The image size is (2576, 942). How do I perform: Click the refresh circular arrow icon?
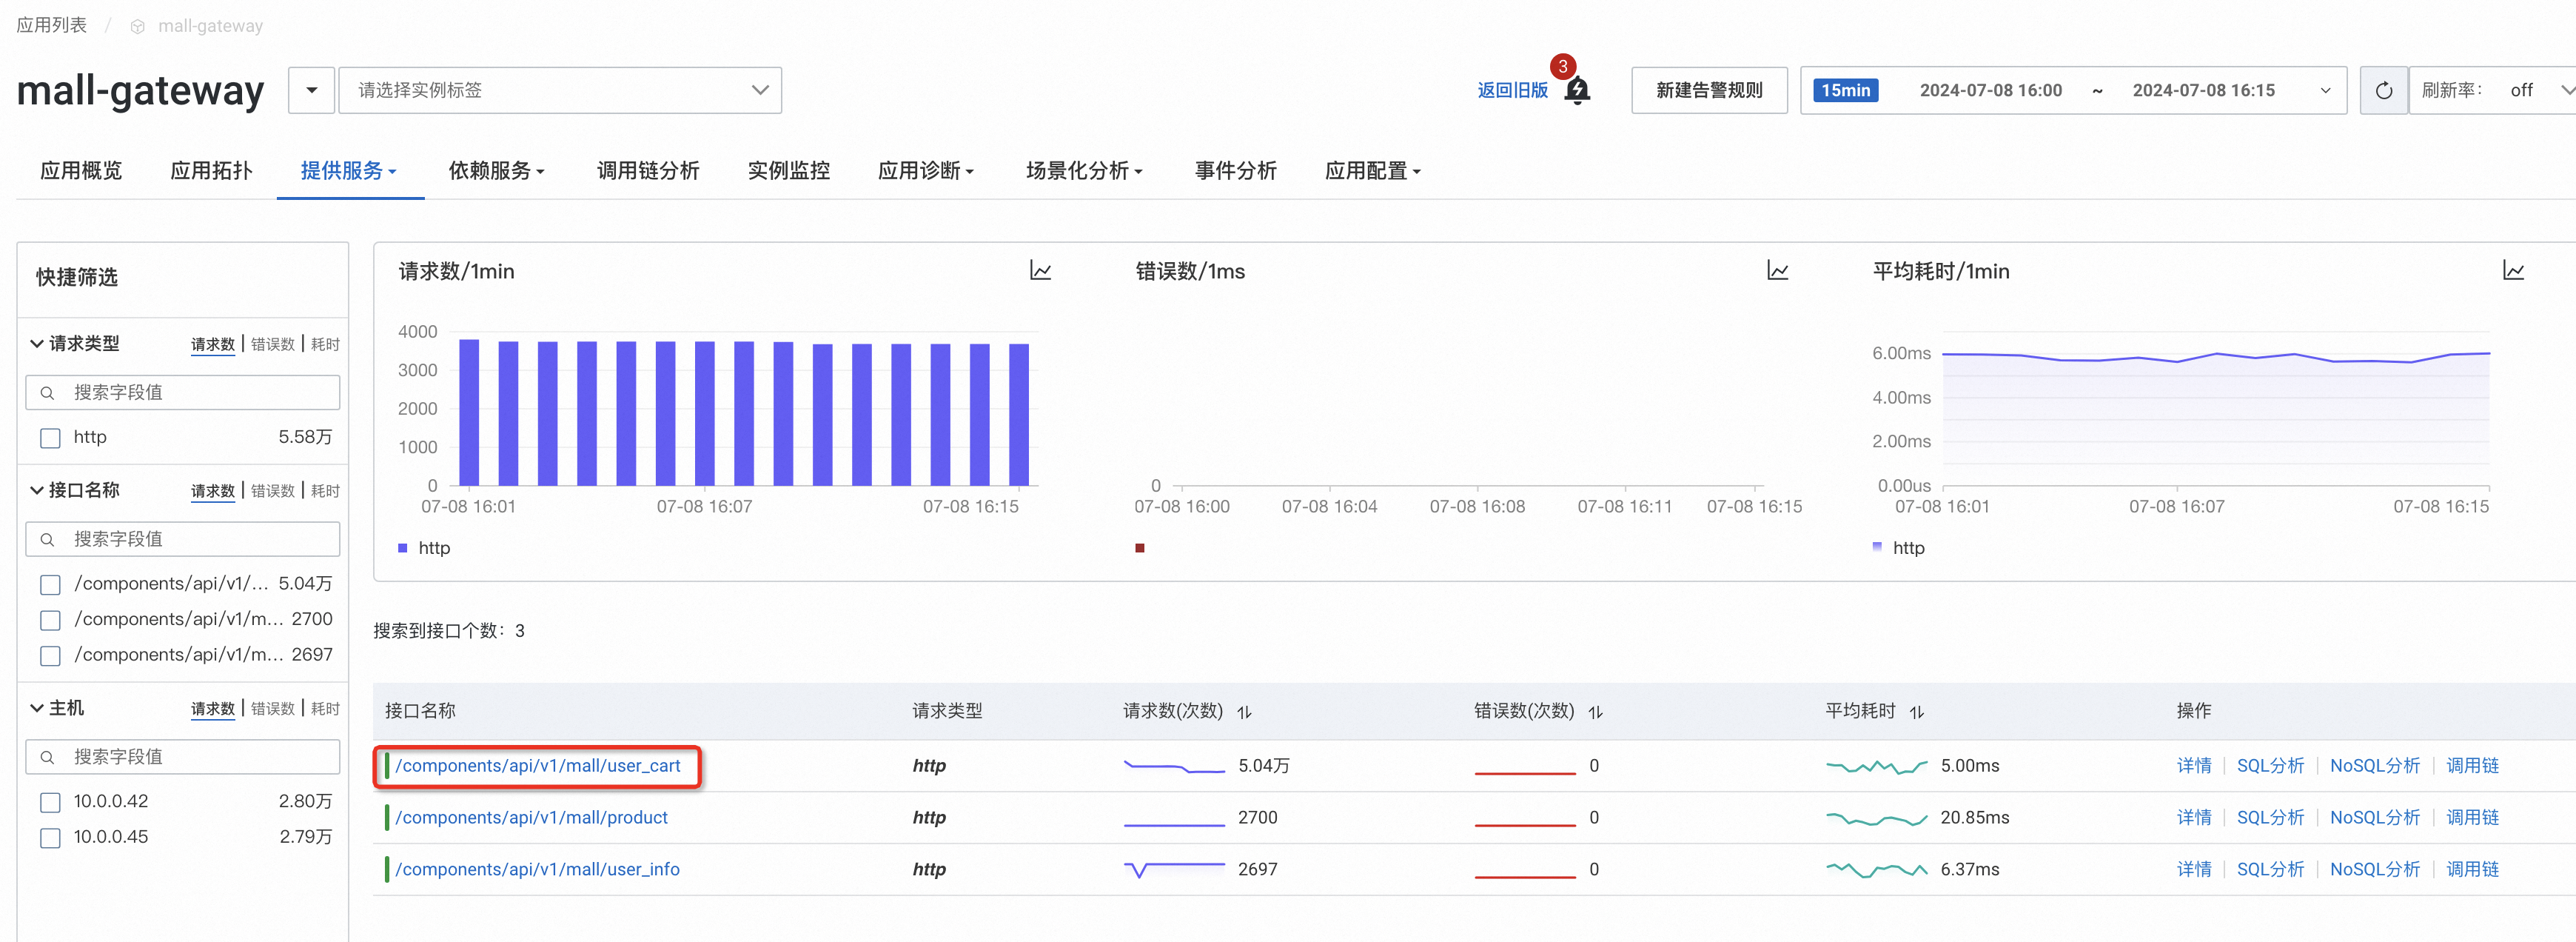tap(2384, 91)
